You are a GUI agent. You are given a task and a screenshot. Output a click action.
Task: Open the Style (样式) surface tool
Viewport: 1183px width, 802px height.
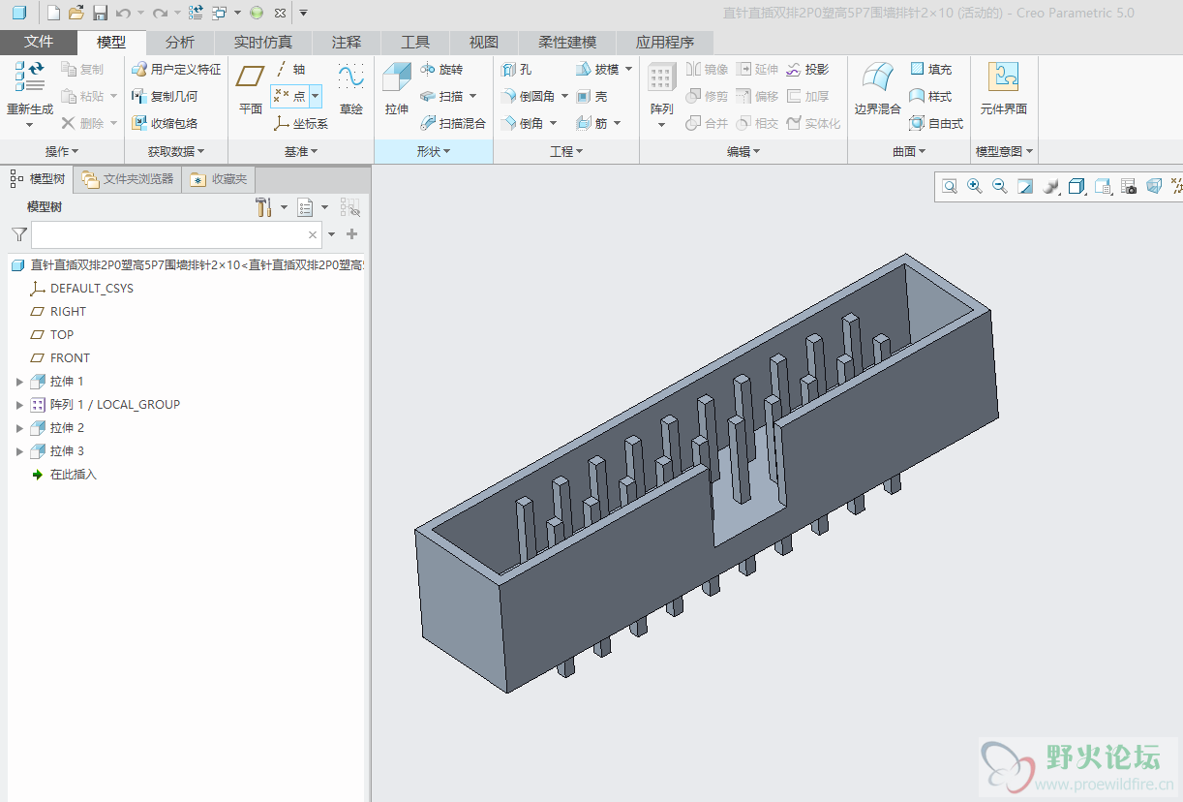pos(930,97)
